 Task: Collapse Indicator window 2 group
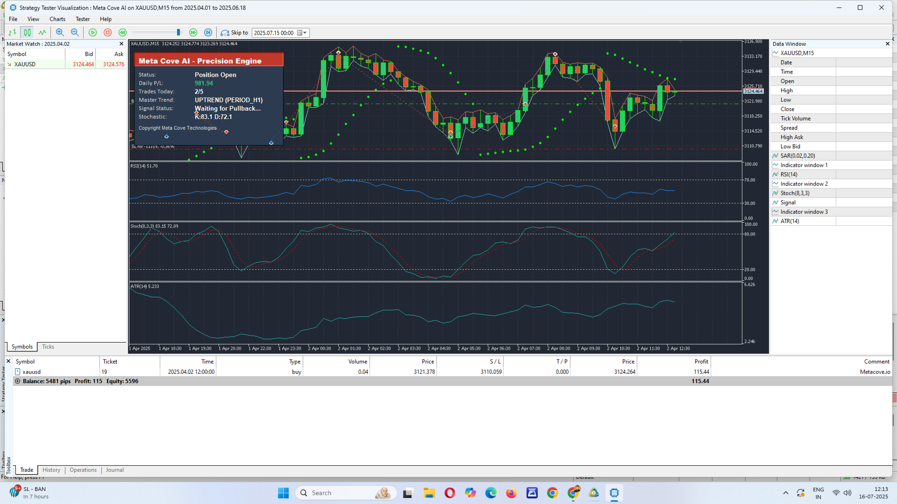(776, 184)
